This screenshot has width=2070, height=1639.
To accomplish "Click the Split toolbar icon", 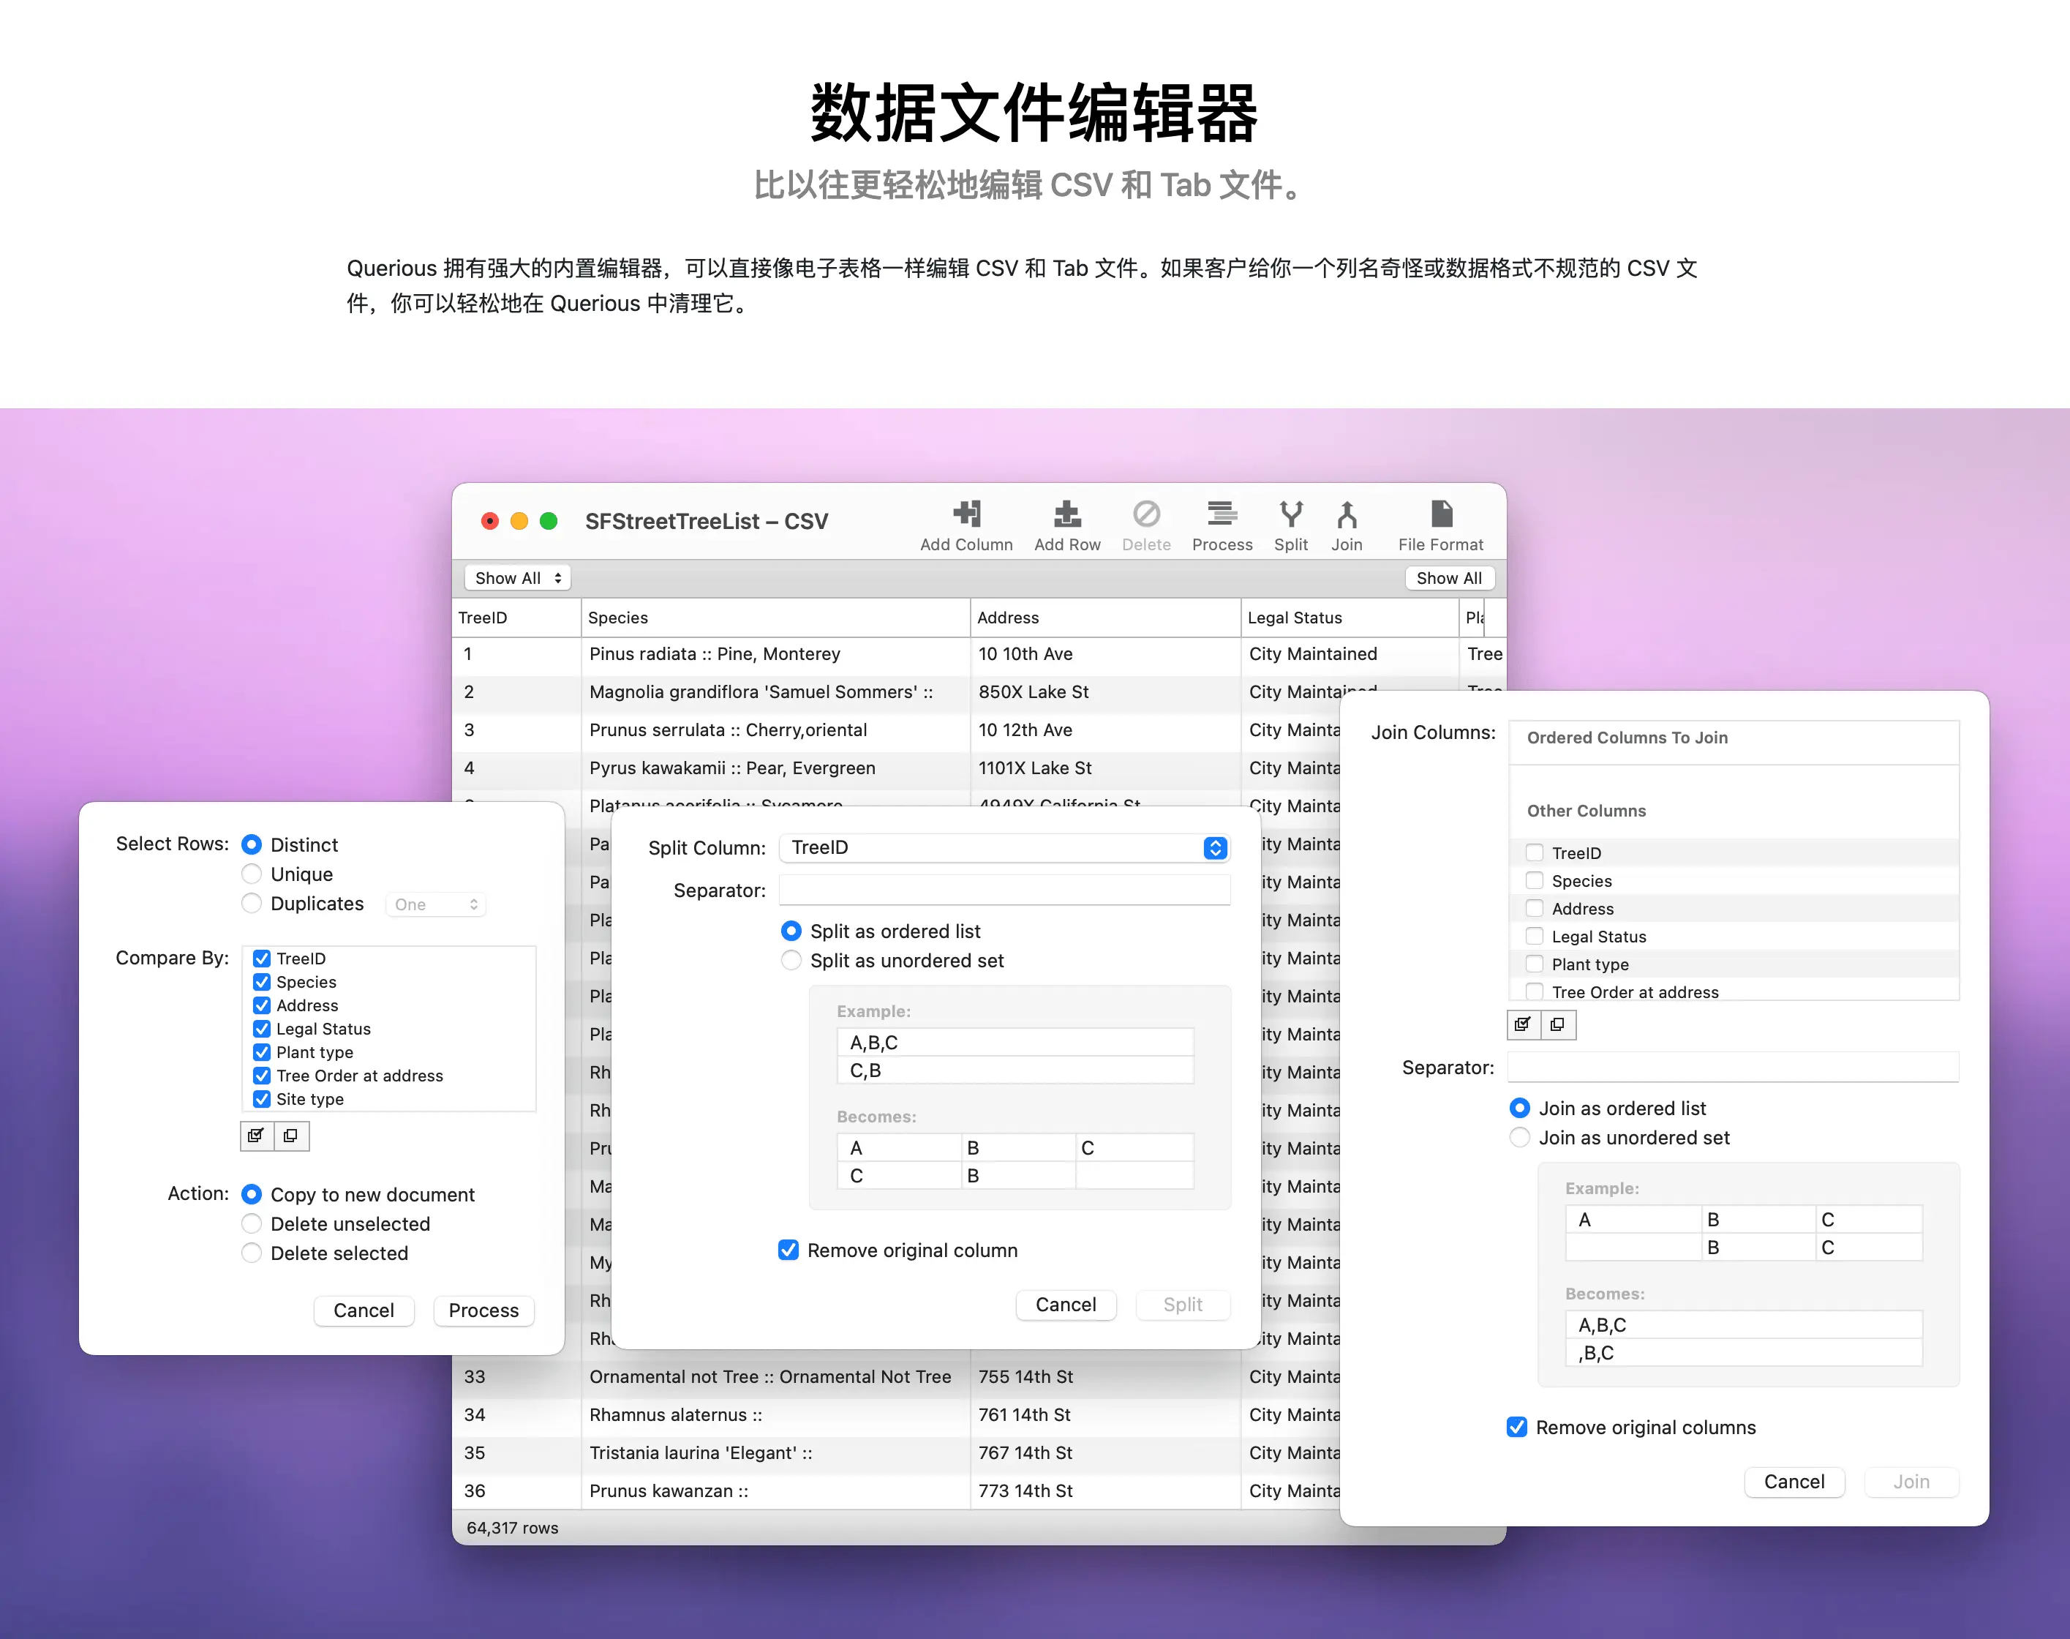I will point(1290,515).
